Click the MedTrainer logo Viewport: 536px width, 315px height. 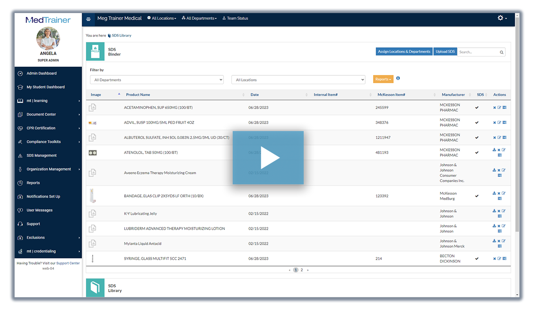[48, 20]
